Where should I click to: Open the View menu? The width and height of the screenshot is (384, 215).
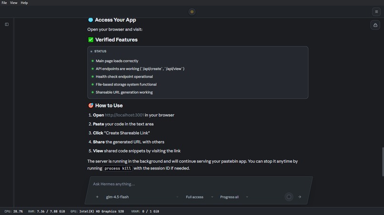pos(13,3)
